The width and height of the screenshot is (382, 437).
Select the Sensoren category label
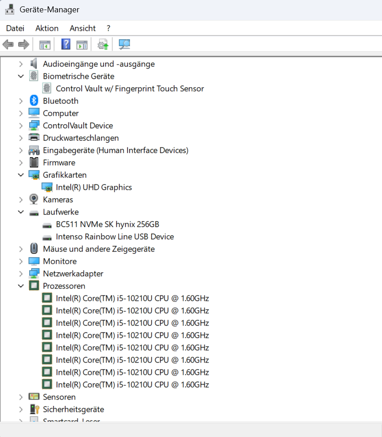click(59, 397)
